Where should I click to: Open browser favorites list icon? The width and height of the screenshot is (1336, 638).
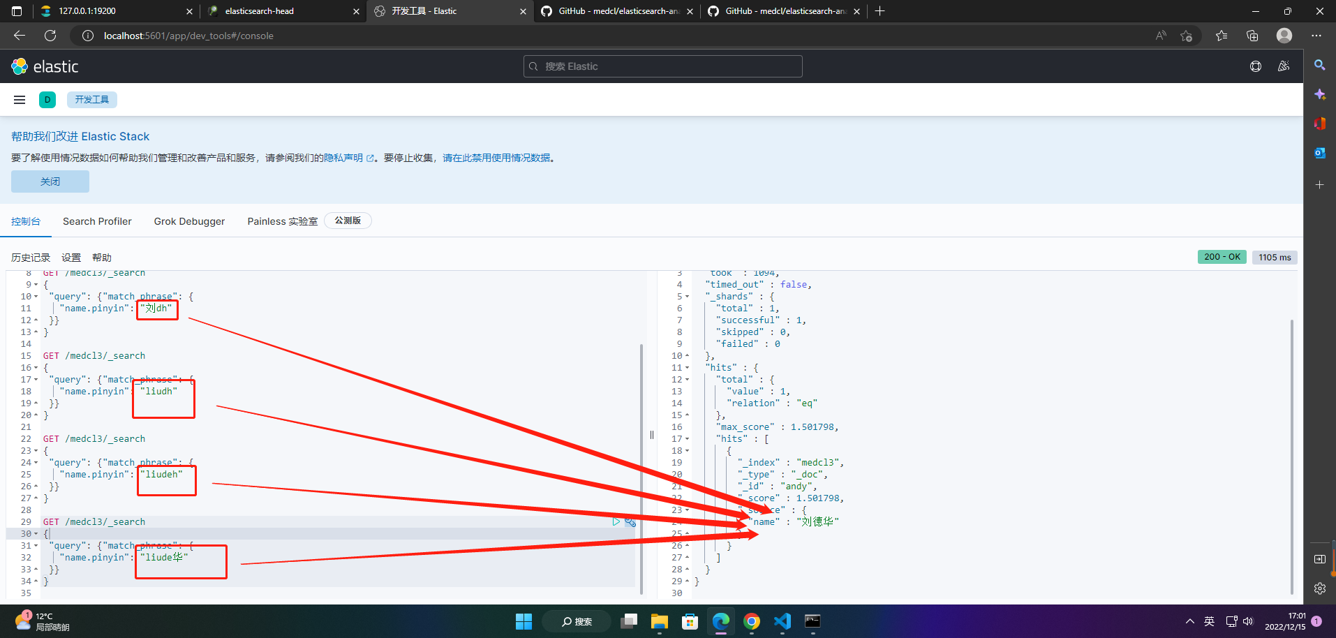pyautogui.click(x=1221, y=36)
